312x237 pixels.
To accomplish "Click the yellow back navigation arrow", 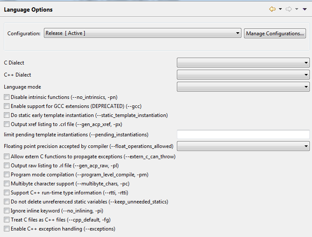I will pos(272,9).
